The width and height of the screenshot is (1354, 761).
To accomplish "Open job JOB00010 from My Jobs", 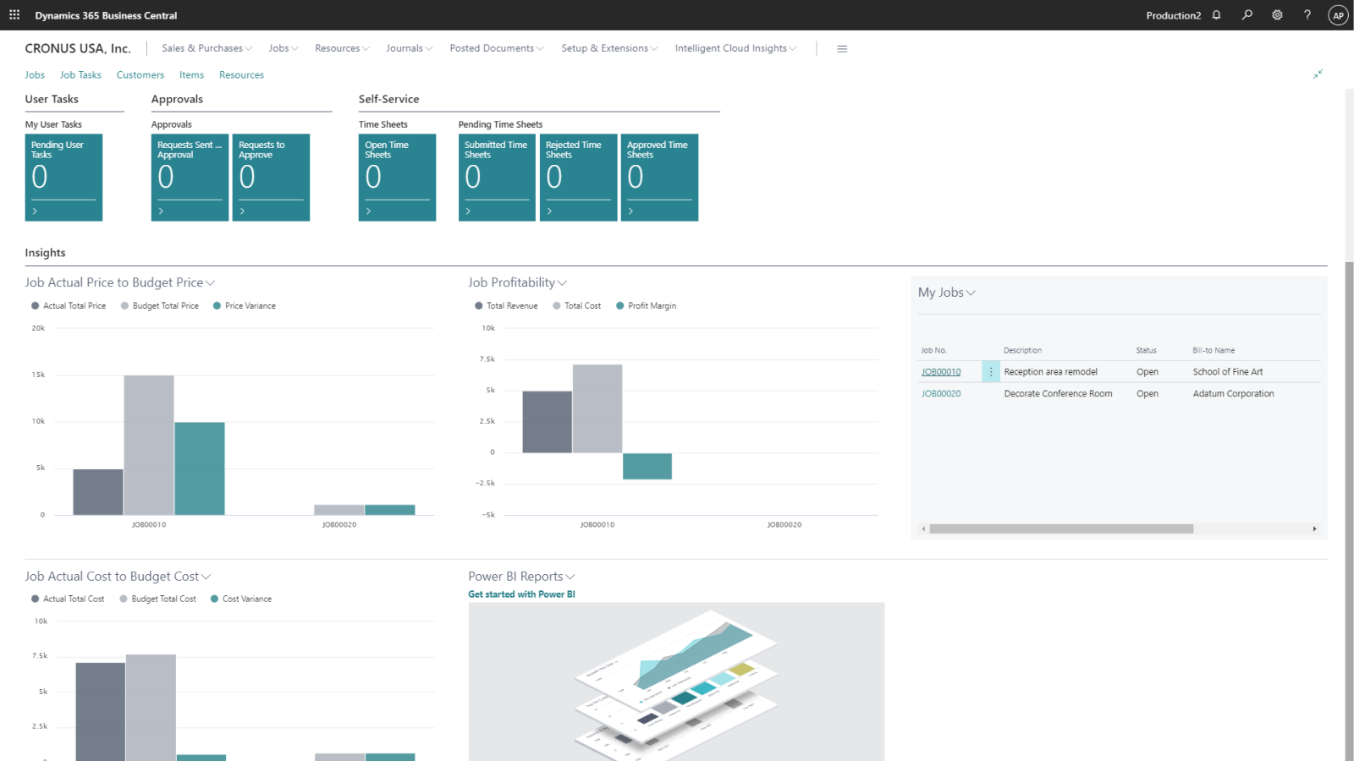I will [939, 371].
